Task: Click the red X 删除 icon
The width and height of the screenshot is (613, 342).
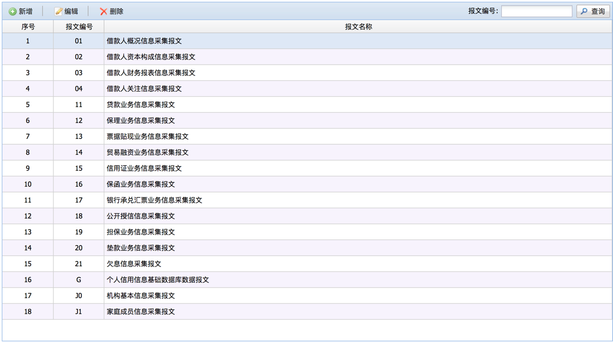Action: tap(103, 11)
